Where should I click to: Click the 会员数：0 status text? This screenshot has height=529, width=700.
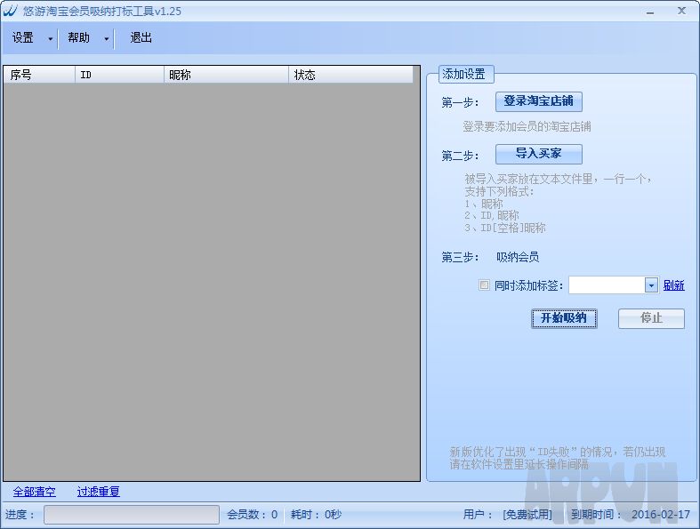(x=253, y=515)
